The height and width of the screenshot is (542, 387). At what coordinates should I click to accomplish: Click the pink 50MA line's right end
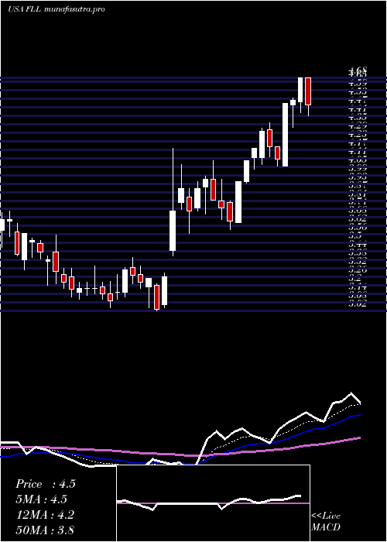coord(359,438)
